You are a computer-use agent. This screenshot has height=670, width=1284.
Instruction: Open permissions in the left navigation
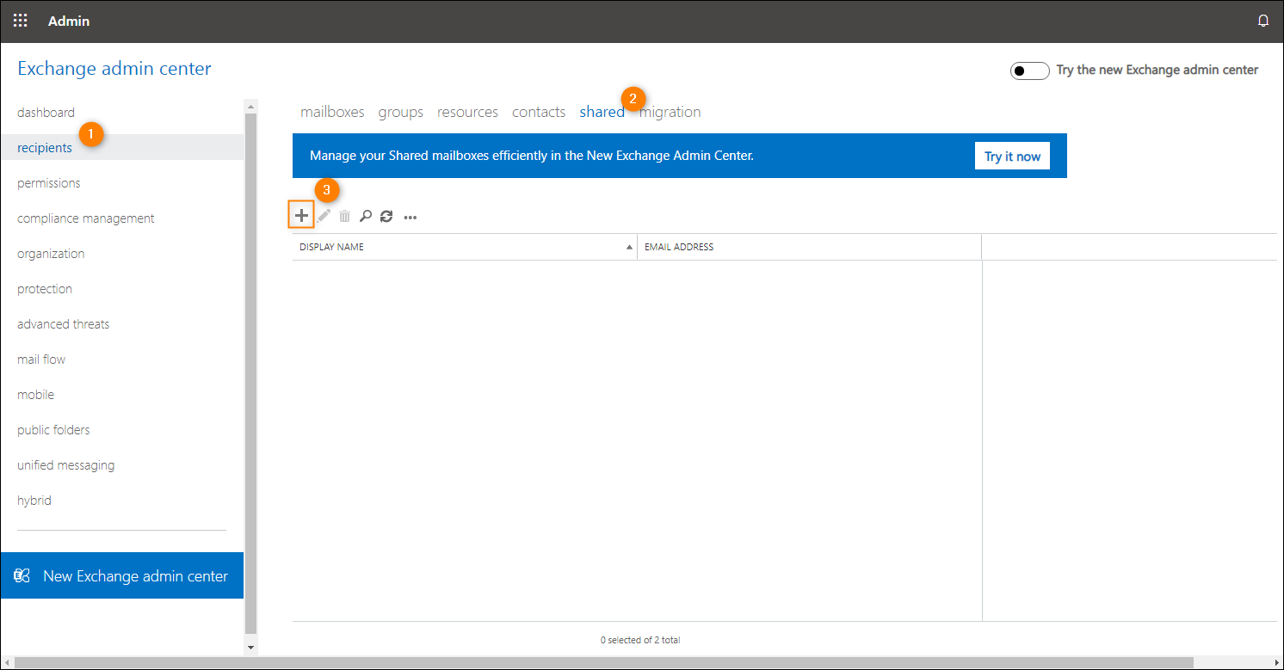[49, 182]
